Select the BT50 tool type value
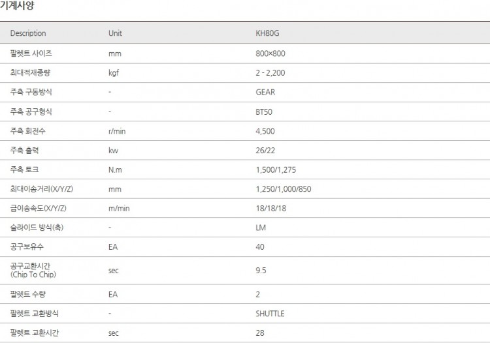 (264, 112)
